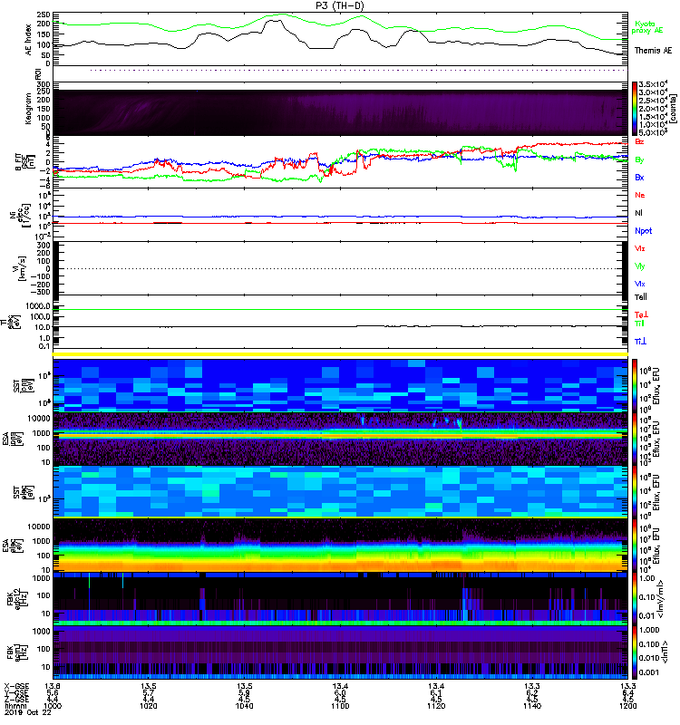
Task: Click the [counts] color bar label
Action: click(673, 109)
